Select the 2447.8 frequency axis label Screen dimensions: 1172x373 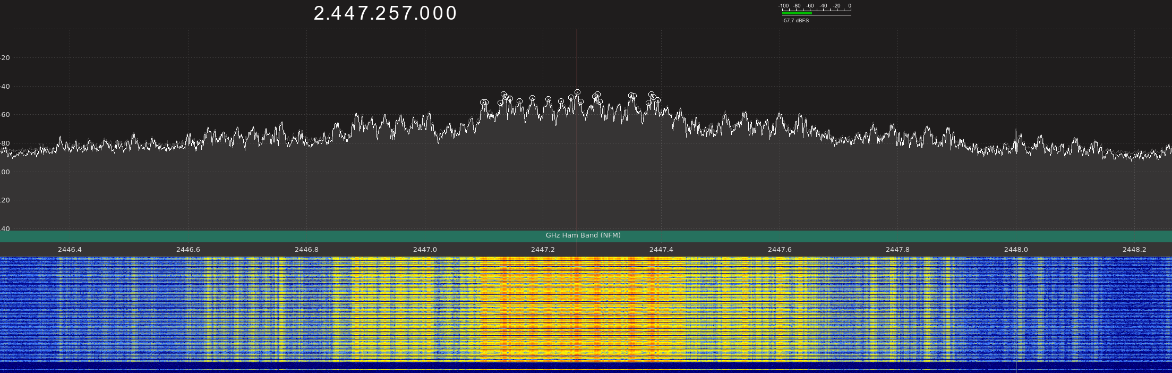tap(897, 250)
